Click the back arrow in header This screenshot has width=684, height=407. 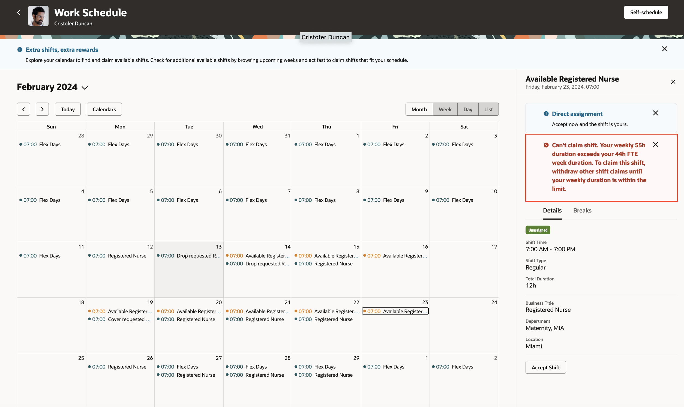coord(19,12)
